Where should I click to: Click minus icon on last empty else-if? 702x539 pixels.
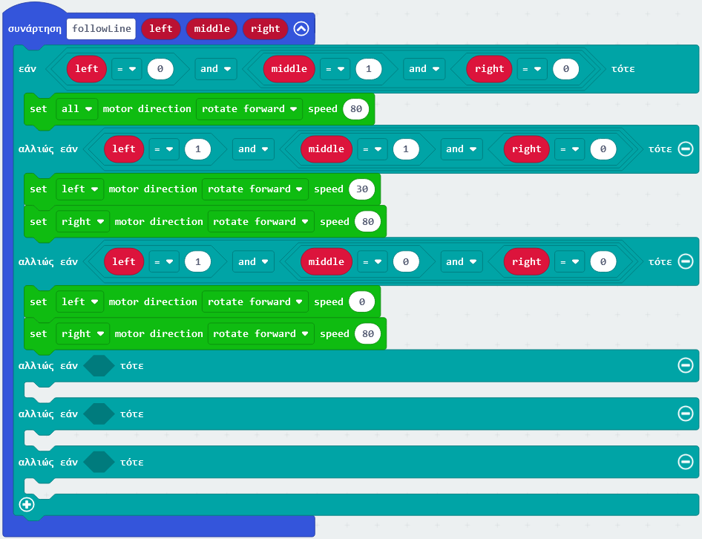pyautogui.click(x=686, y=462)
